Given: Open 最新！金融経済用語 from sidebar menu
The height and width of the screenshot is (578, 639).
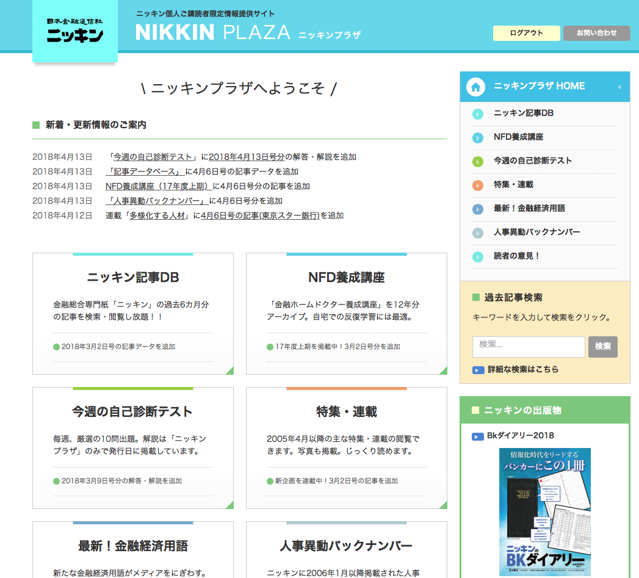Looking at the screenshot, I should click(529, 208).
